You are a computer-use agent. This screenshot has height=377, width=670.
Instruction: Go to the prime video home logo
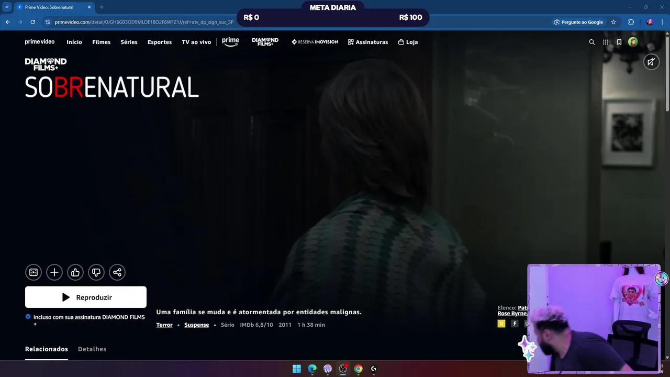40,42
